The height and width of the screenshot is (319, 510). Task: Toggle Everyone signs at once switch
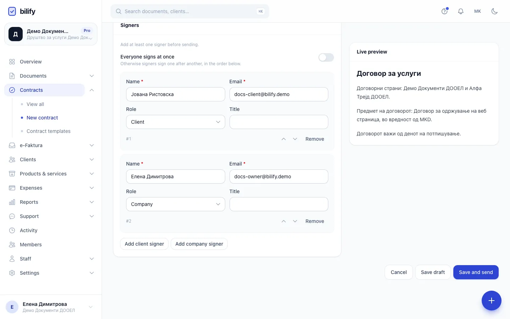[326, 57]
